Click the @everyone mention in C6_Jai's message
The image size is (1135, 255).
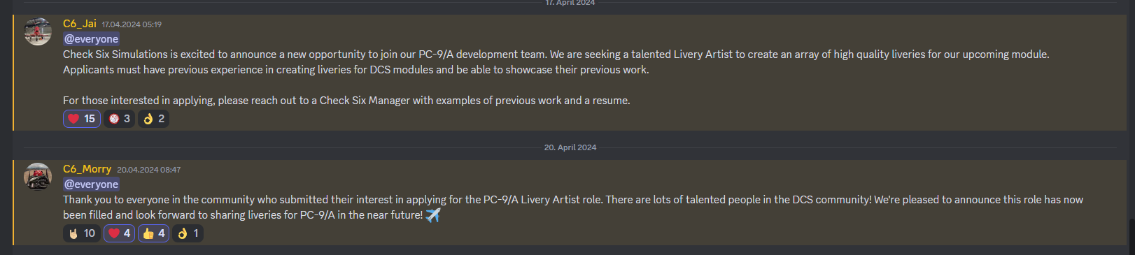[x=91, y=39]
